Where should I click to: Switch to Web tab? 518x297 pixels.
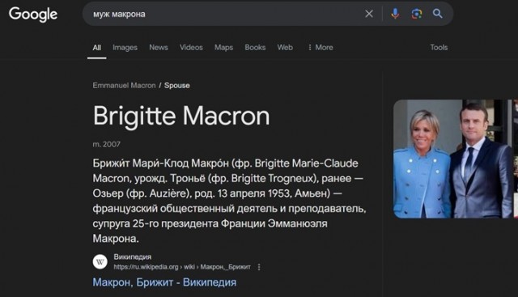285,48
